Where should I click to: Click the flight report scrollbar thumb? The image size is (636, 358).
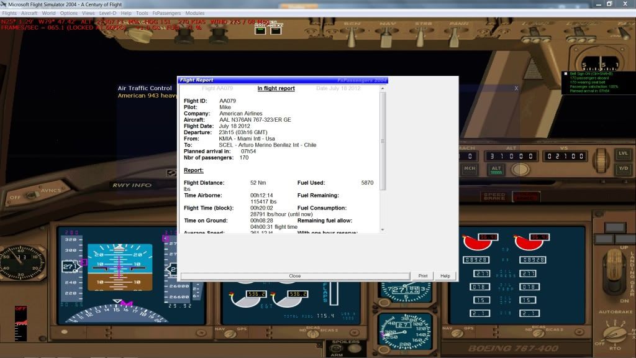coord(383,141)
